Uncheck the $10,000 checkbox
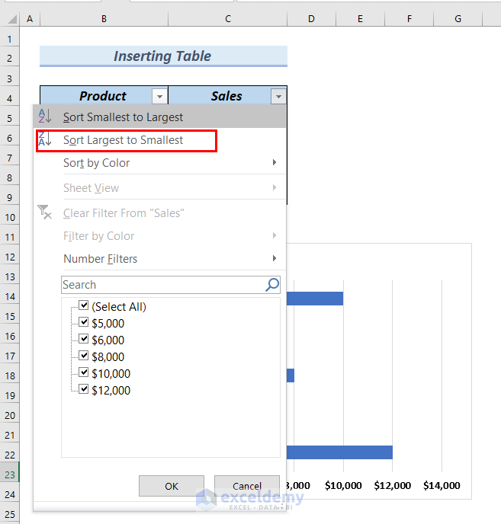Image resolution: width=501 pixels, height=524 pixels. click(x=83, y=372)
